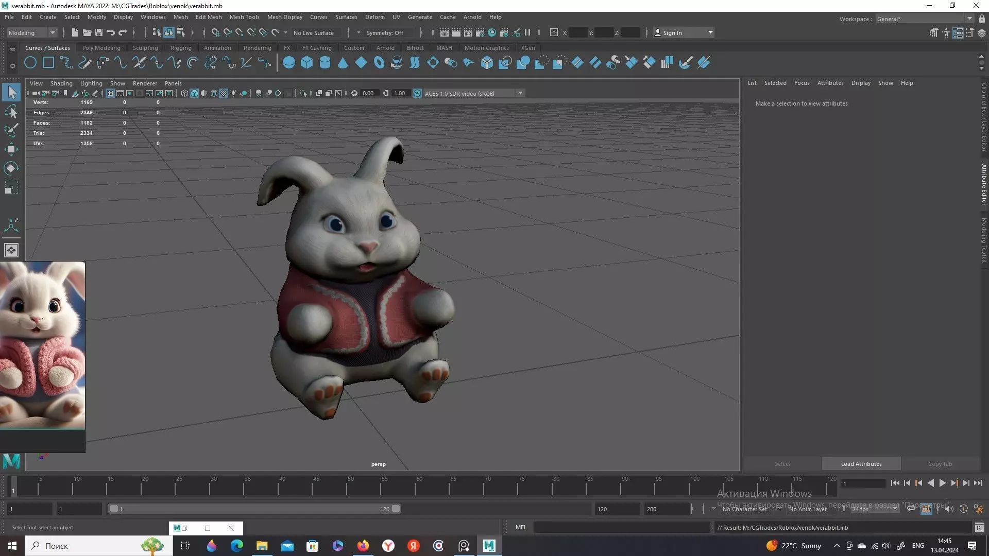This screenshot has height=556, width=989.
Task: Toggle the view transform ON button
Action: (x=417, y=93)
